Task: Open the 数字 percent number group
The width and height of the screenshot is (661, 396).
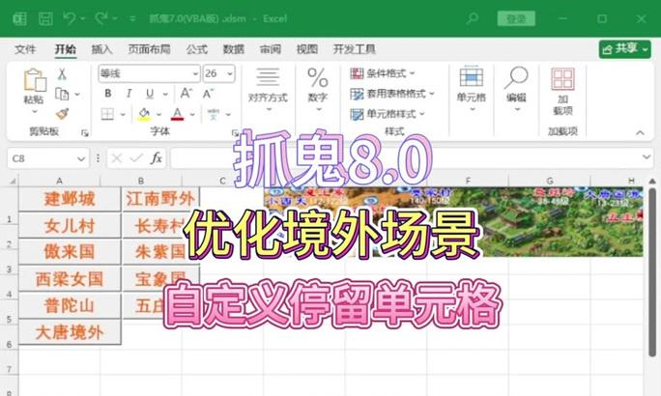Action: click(318, 90)
